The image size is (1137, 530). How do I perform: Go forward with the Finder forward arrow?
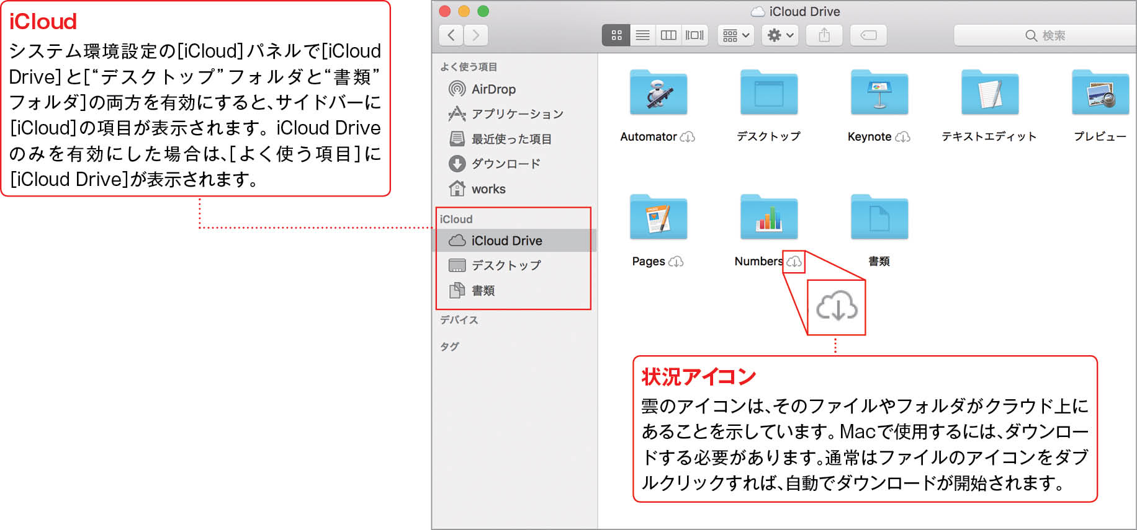point(476,35)
